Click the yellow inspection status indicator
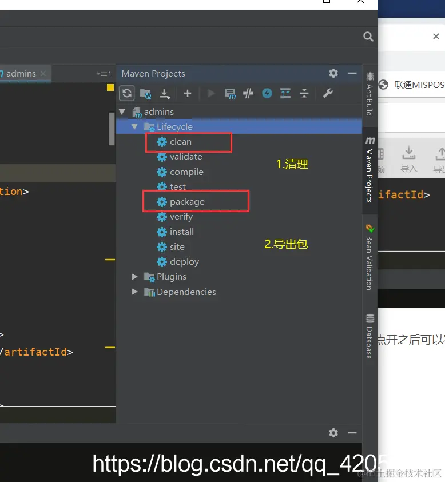Image resolution: width=445 pixels, height=482 pixels. [x=110, y=87]
